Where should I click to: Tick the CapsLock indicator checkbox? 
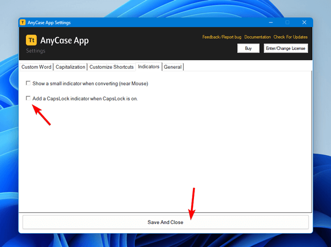(x=28, y=98)
